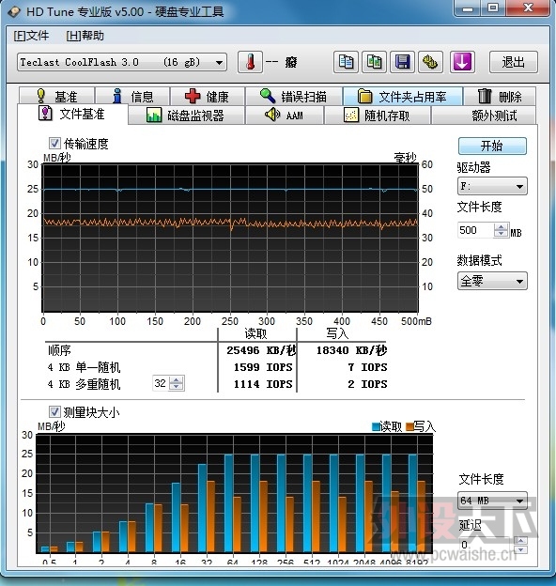Open the AAM tab
Image resolution: width=556 pixels, height=586 pixels.
click(x=285, y=116)
